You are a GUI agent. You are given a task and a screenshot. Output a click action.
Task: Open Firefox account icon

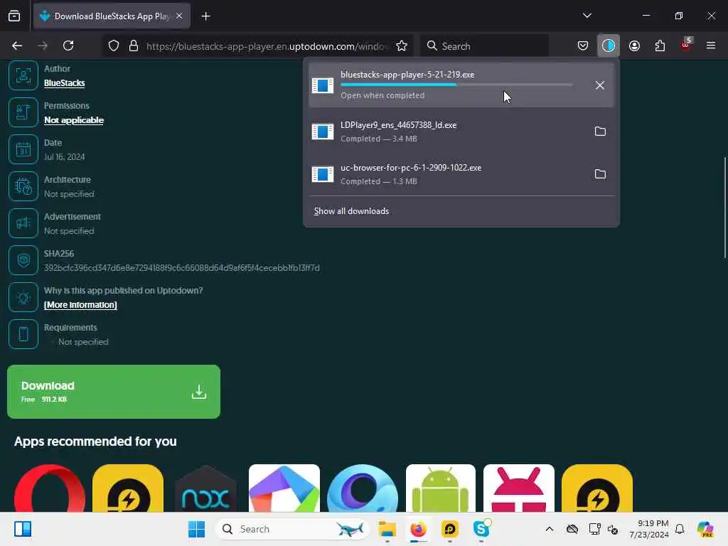634,45
